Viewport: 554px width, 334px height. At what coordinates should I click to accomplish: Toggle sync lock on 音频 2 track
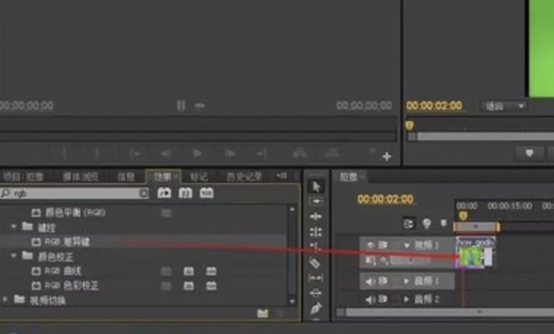tap(383, 299)
